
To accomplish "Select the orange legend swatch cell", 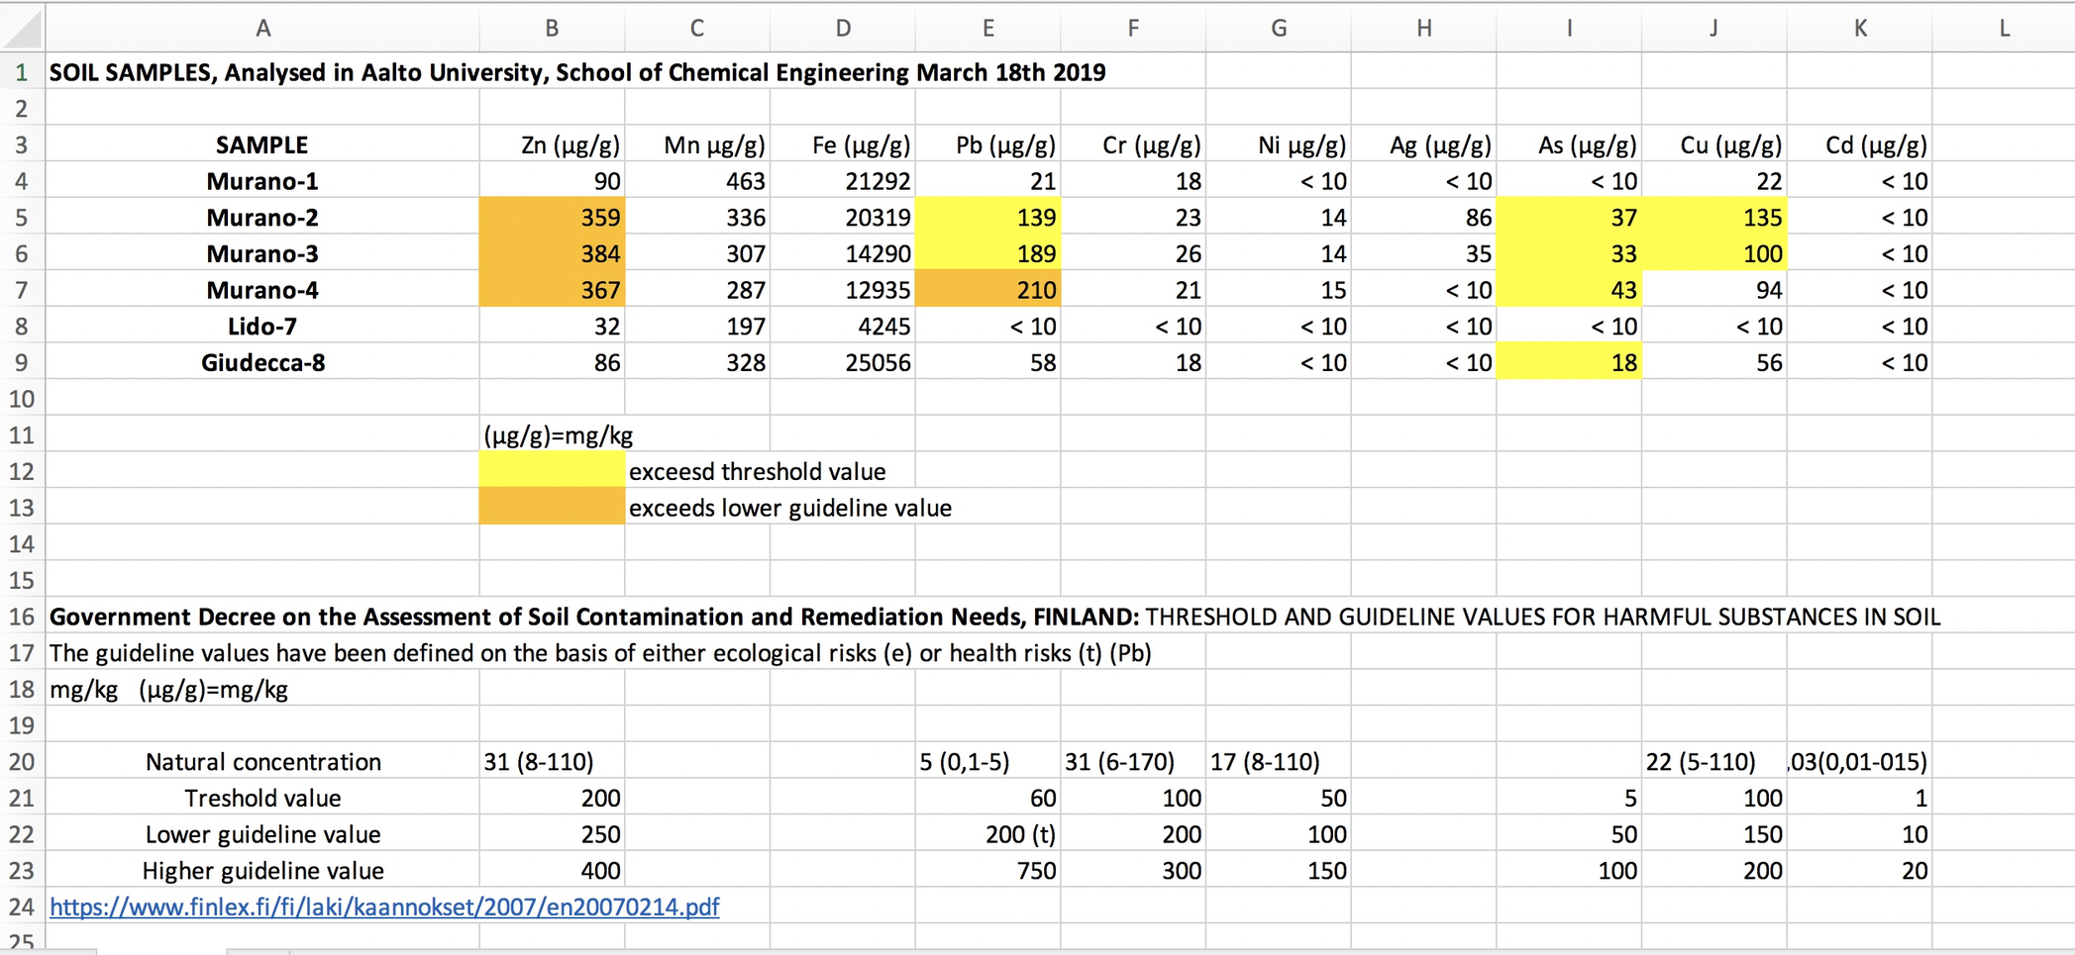I will [552, 508].
